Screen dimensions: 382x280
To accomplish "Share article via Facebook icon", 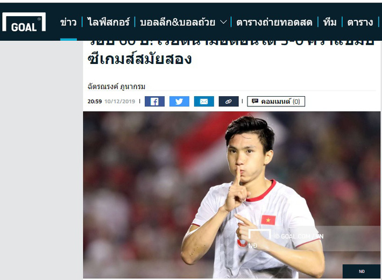I will (x=154, y=102).
